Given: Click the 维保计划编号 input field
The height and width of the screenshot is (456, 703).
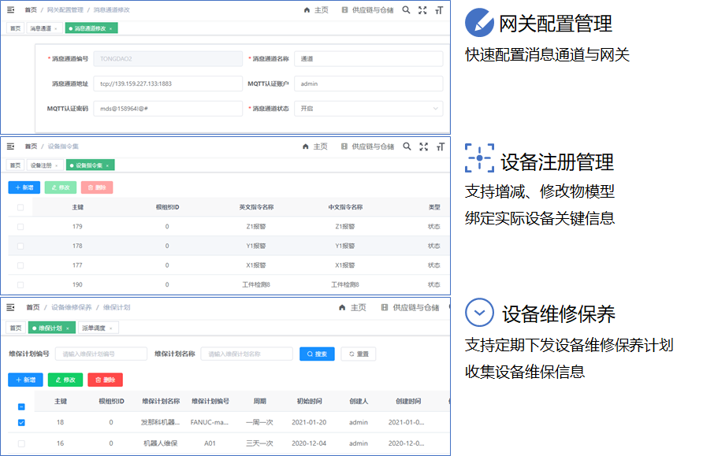Looking at the screenshot, I should click(x=101, y=354).
